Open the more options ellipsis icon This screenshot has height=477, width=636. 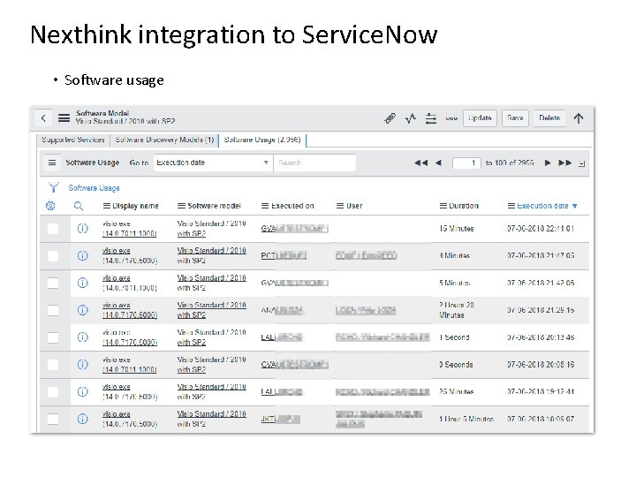pyautogui.click(x=451, y=118)
